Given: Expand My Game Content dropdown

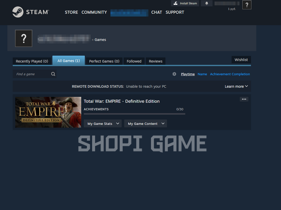Looking at the screenshot, I should coord(145,124).
